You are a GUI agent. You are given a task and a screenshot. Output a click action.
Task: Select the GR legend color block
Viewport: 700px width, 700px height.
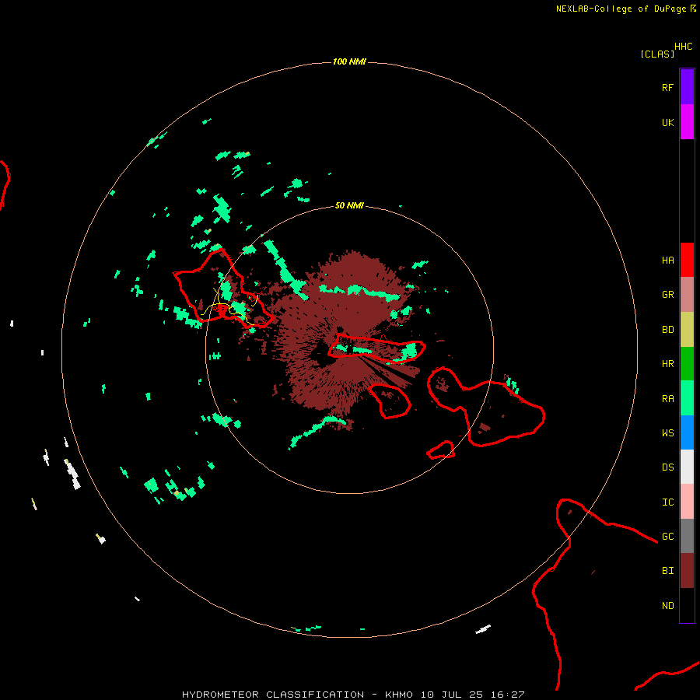[687, 295]
